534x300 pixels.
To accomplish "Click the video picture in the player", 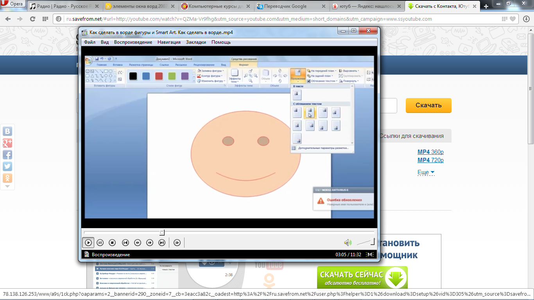I will coord(229,137).
